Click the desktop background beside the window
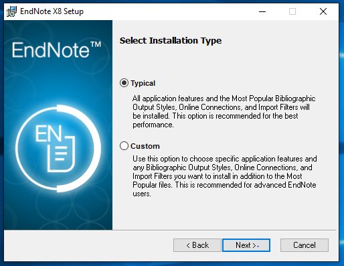 tap(341, 134)
